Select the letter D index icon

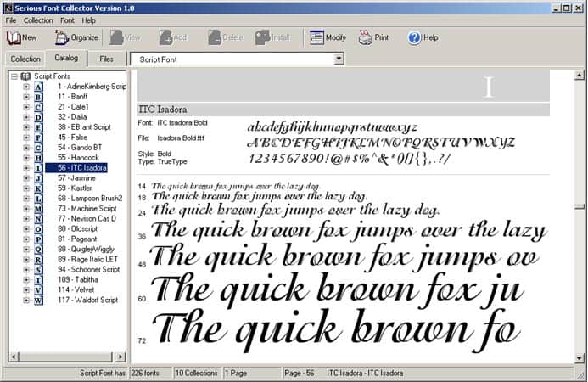click(x=38, y=117)
